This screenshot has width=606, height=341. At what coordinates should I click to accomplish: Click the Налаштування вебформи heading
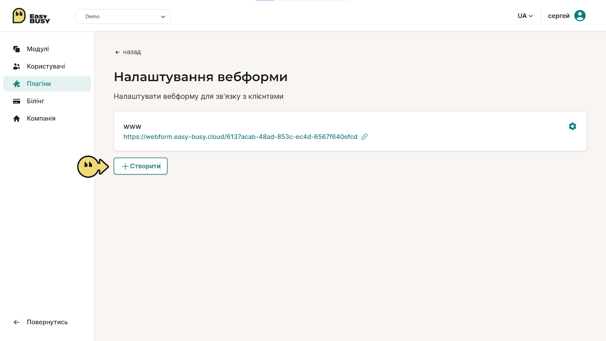click(201, 77)
